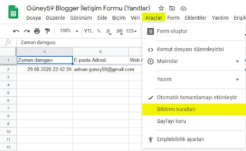Click the formula bar with Zaman damgası

click(79, 42)
